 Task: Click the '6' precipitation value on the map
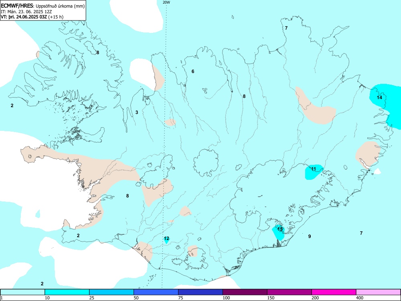pyautogui.click(x=193, y=71)
